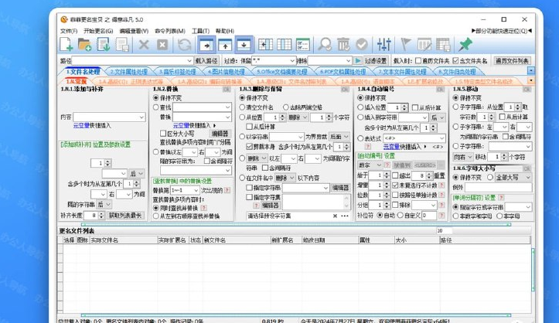This screenshot has width=559, height=323.
Task: Enable the 区分大小写 checkbox
Action: coord(163,134)
